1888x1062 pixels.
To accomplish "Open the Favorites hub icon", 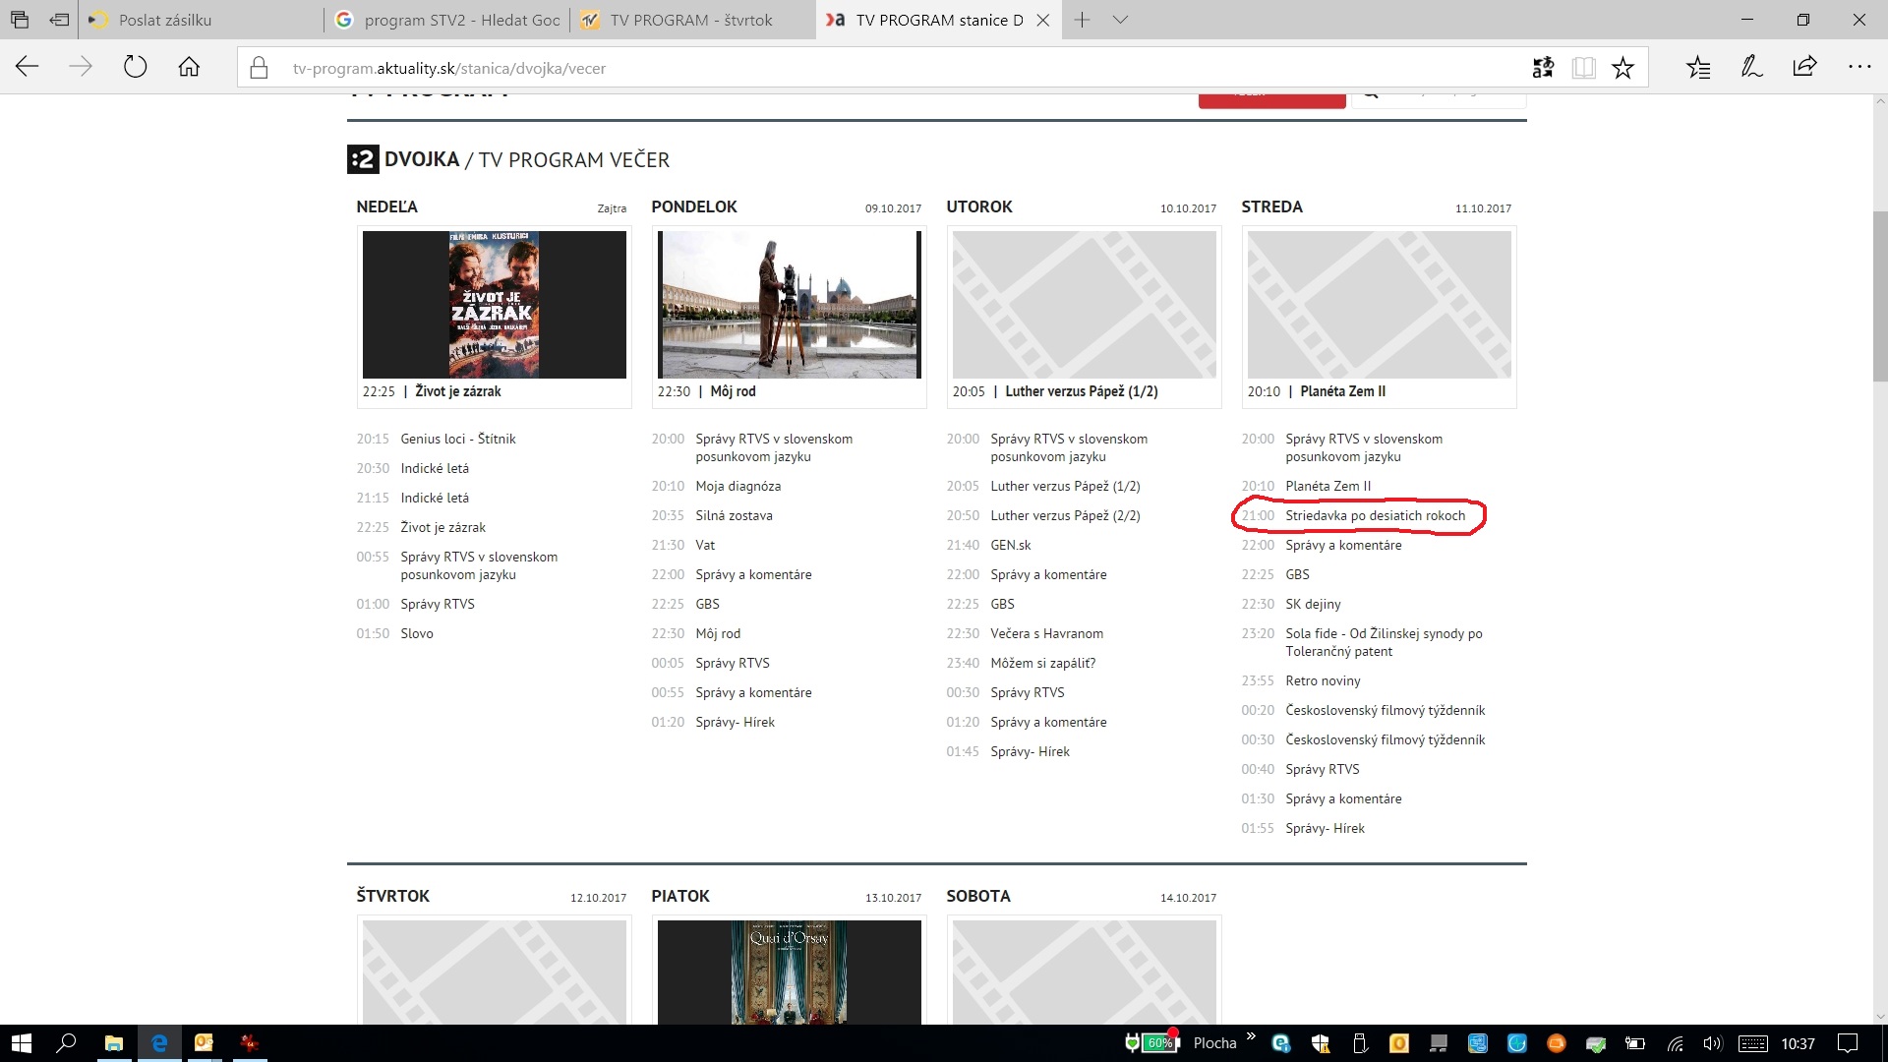I will tap(1698, 68).
